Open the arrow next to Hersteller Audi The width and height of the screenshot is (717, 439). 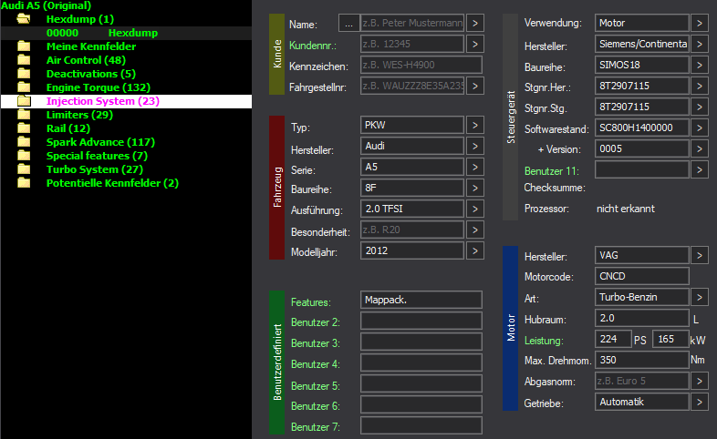(x=475, y=146)
